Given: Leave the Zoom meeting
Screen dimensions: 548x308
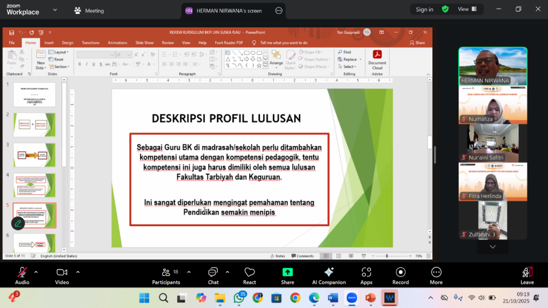Looking at the screenshot, I should (x=527, y=275).
